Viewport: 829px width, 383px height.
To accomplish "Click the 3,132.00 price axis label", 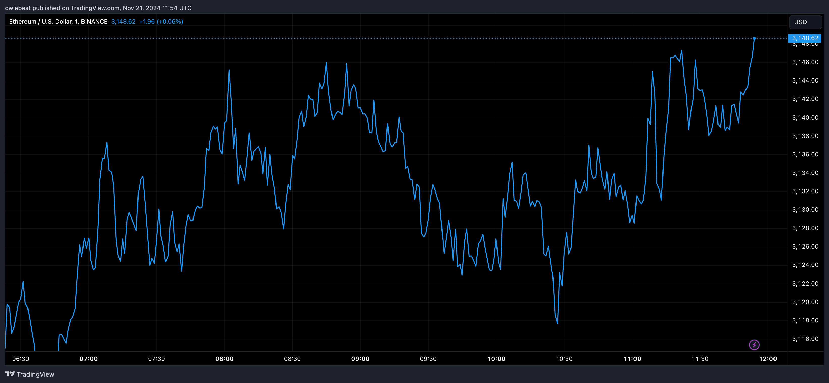I will [x=805, y=191].
